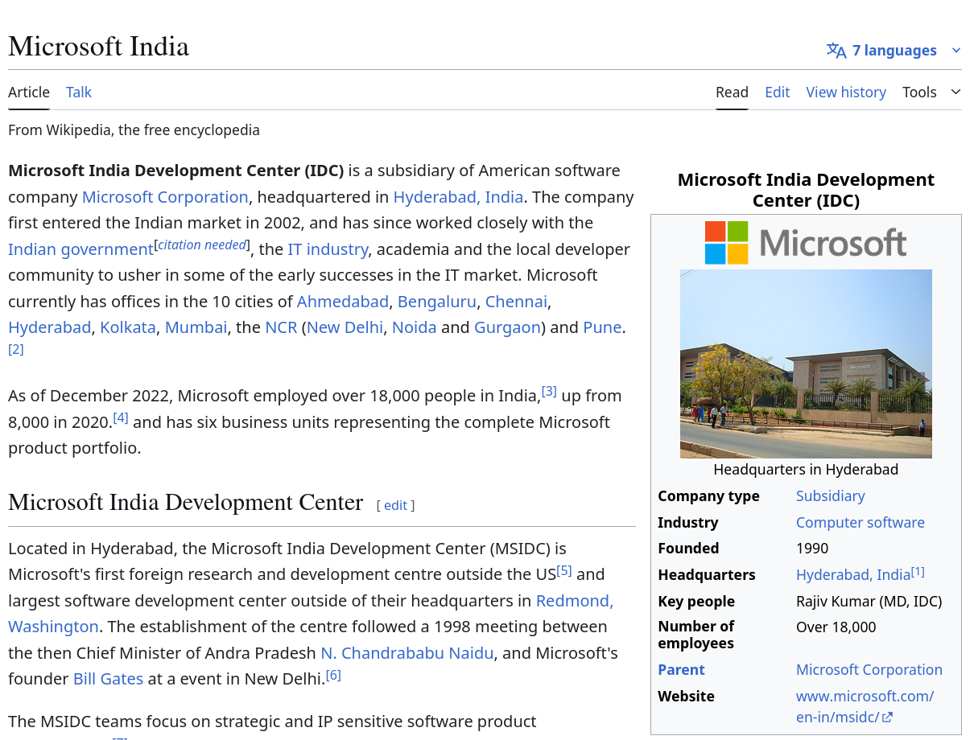The height and width of the screenshot is (740, 974).
Task: Follow the Microsoft Corporation link in intro
Action: 165,197
